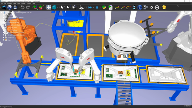
Task: Insert a Move Linear instruction
Action: click(x=123, y=7)
